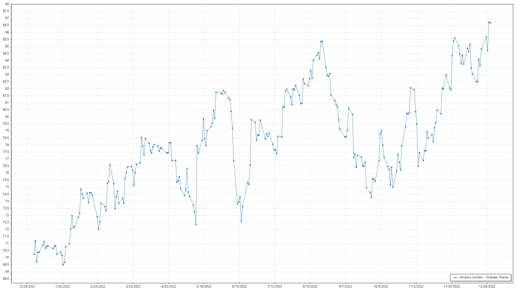Click the 12/28/2022 x-axis date label
The height and width of the screenshot is (291, 517).
click(x=487, y=286)
